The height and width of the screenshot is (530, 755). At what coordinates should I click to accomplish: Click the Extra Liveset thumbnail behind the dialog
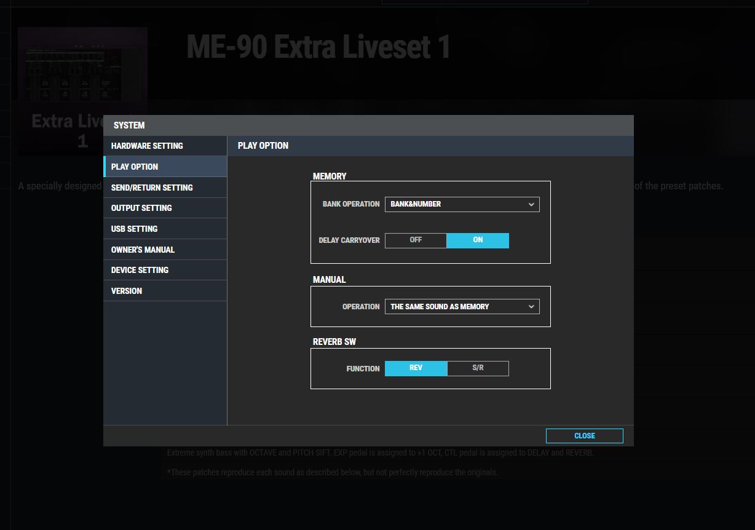click(82, 91)
